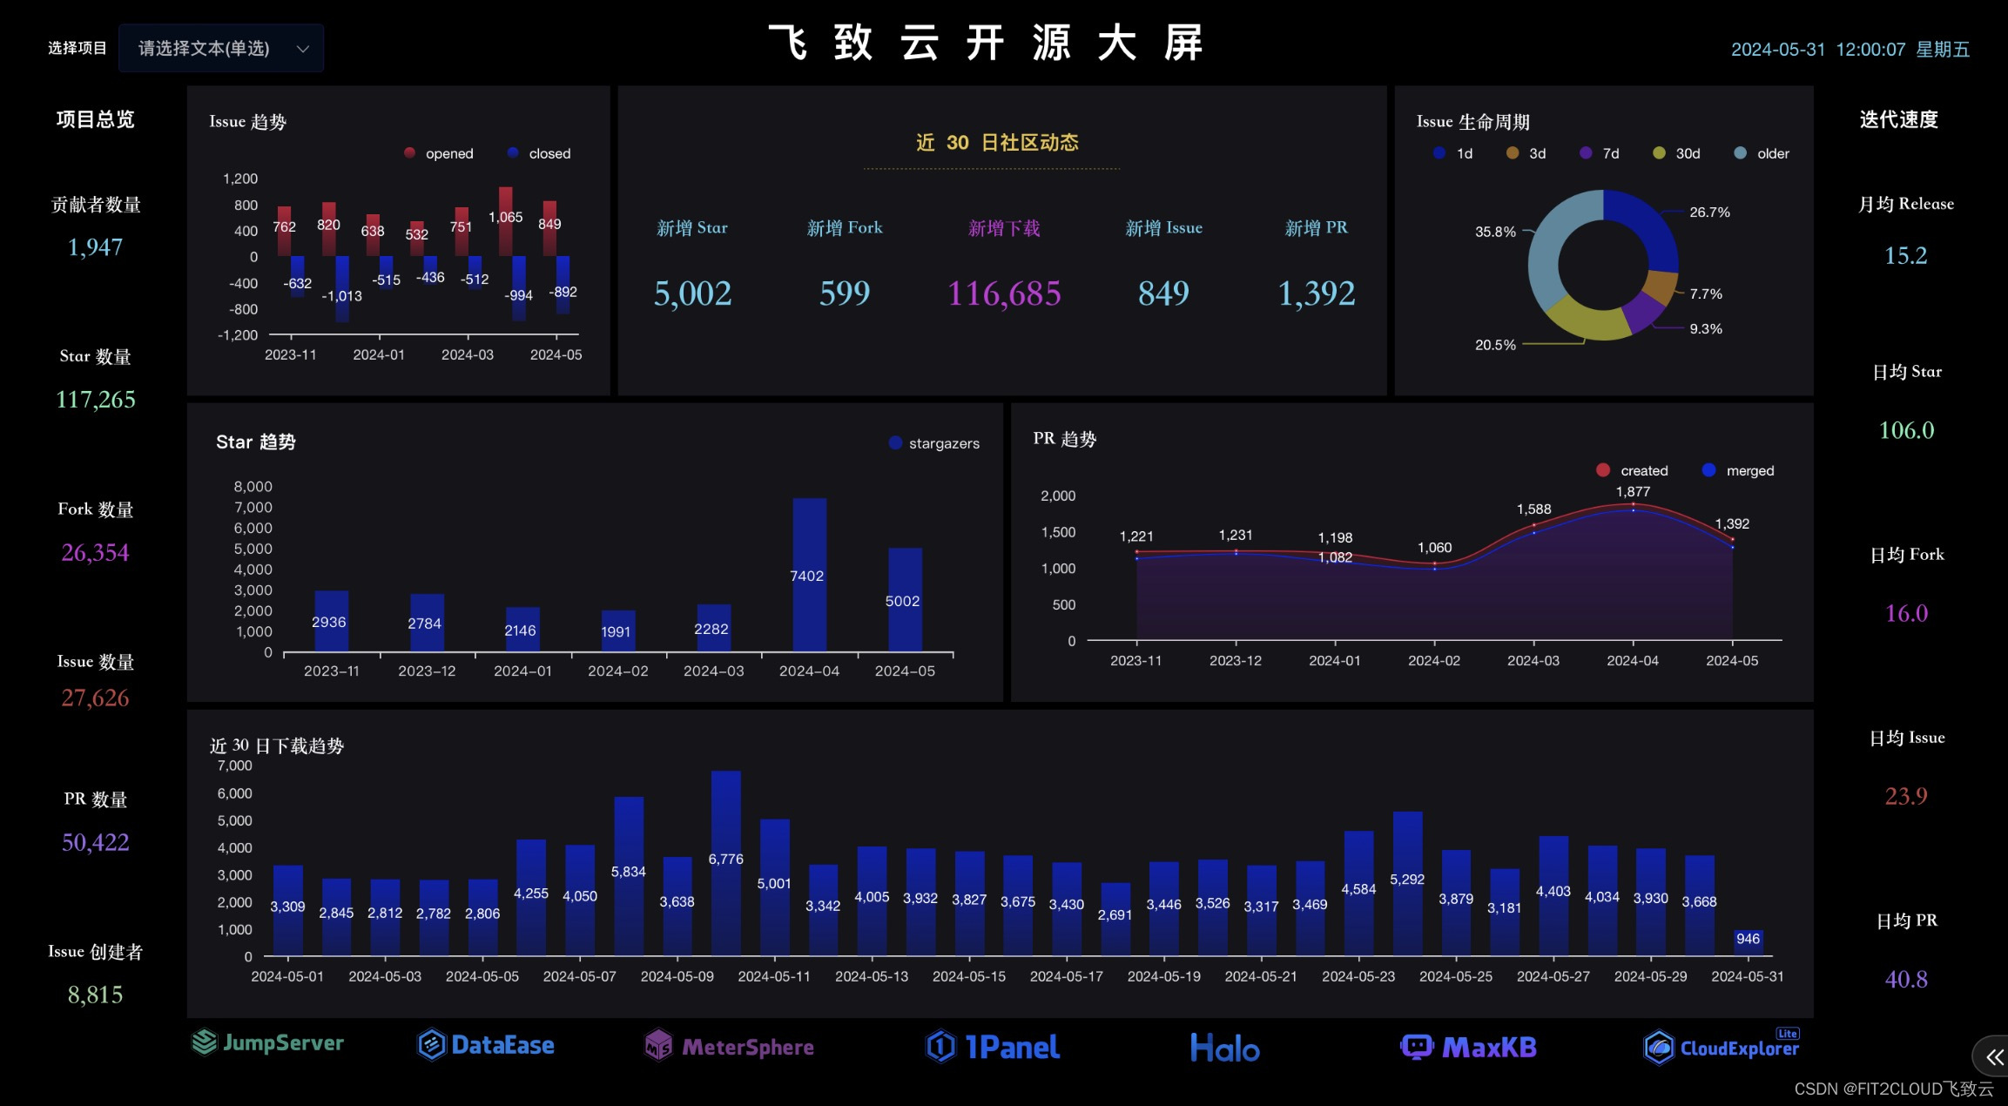Click the daily Fork value 16.0
The width and height of the screenshot is (2008, 1106).
click(x=1906, y=613)
